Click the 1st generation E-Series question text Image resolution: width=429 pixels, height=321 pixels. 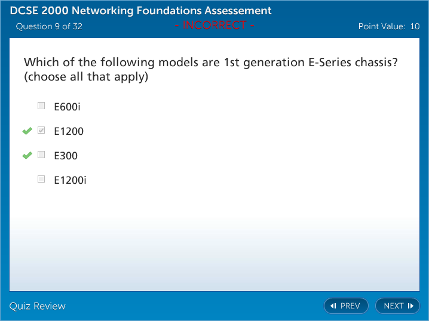tap(211, 63)
